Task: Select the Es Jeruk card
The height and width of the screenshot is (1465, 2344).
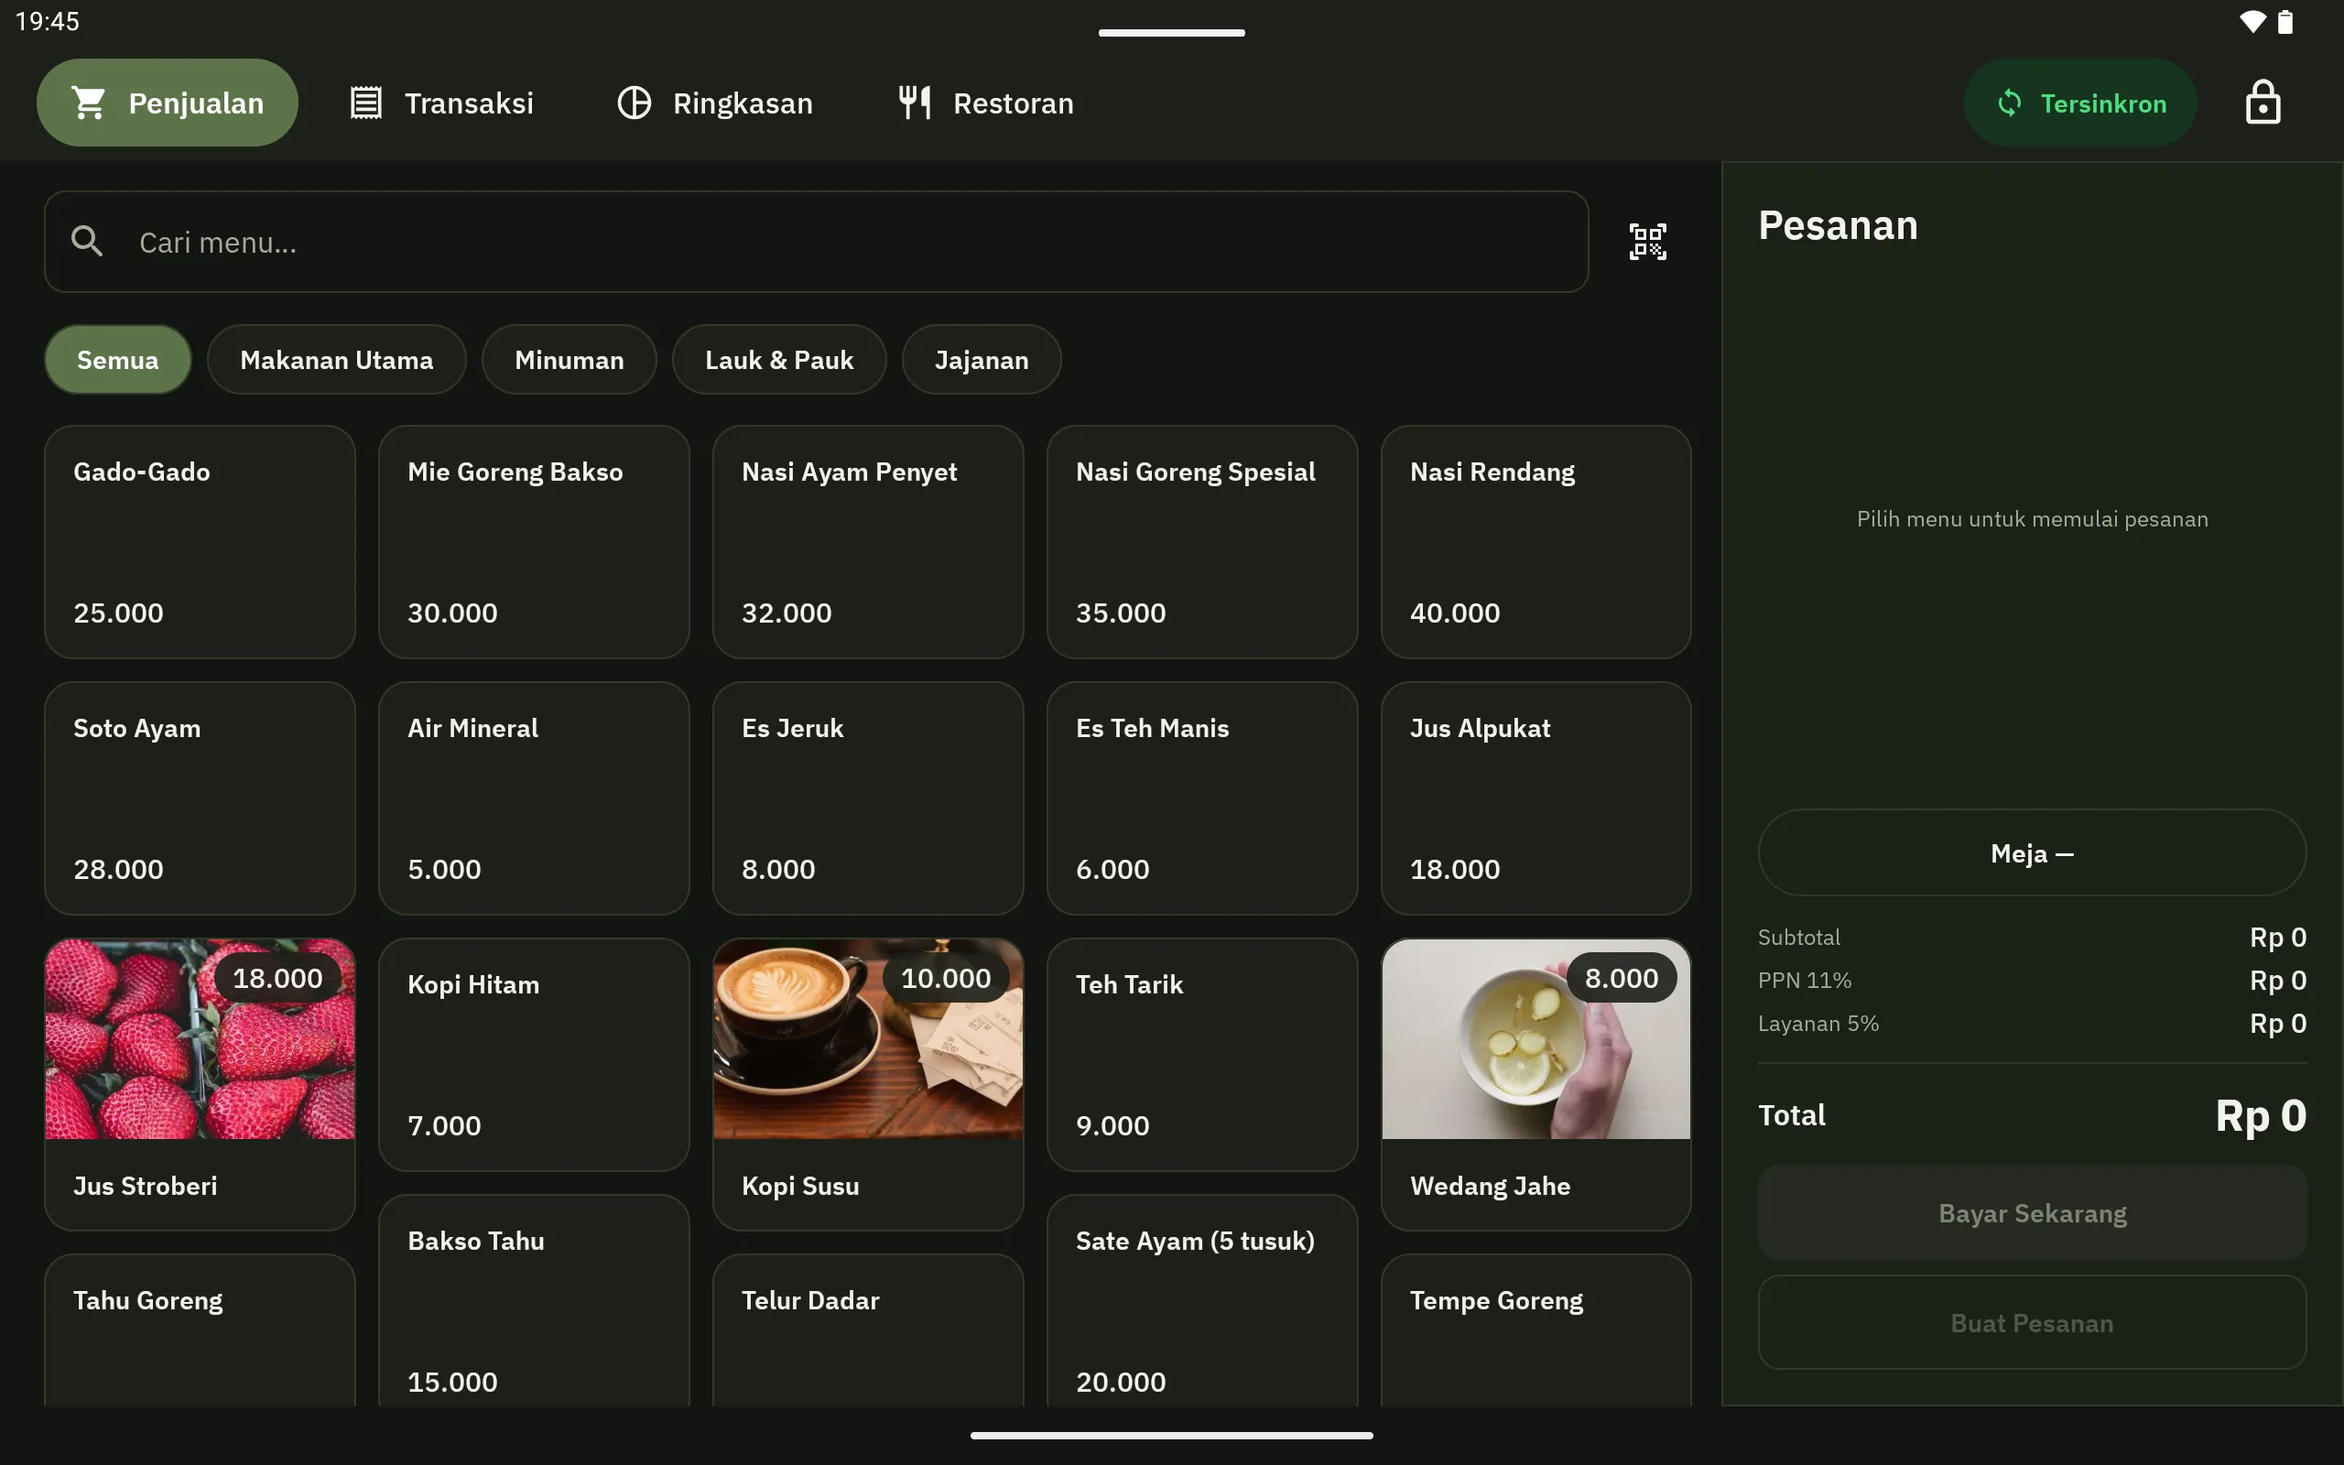Action: 868,798
